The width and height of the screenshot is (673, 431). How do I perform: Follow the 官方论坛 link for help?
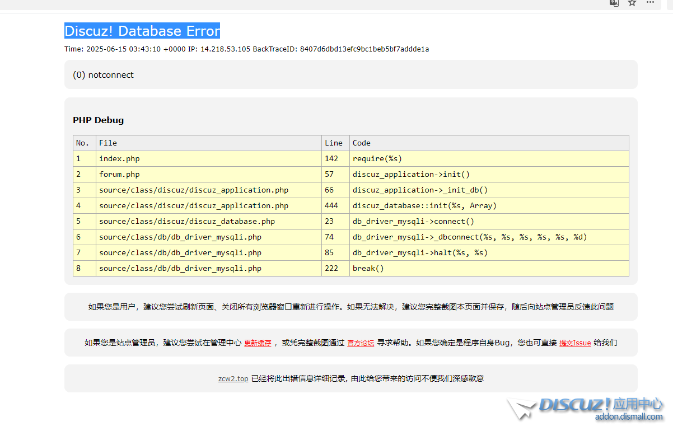click(x=361, y=343)
